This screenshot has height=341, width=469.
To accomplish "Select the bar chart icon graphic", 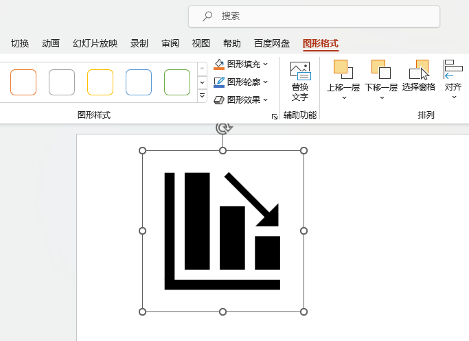I will click(222, 231).
